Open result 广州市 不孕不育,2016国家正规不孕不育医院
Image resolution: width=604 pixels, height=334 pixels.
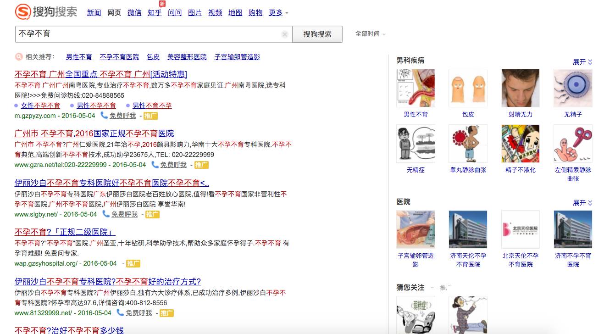click(x=94, y=134)
